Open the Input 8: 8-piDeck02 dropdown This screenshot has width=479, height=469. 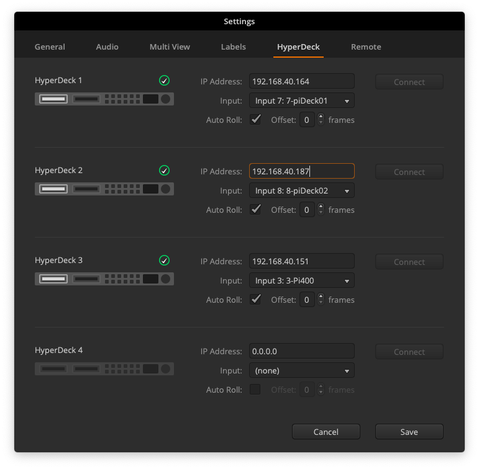pyautogui.click(x=302, y=190)
